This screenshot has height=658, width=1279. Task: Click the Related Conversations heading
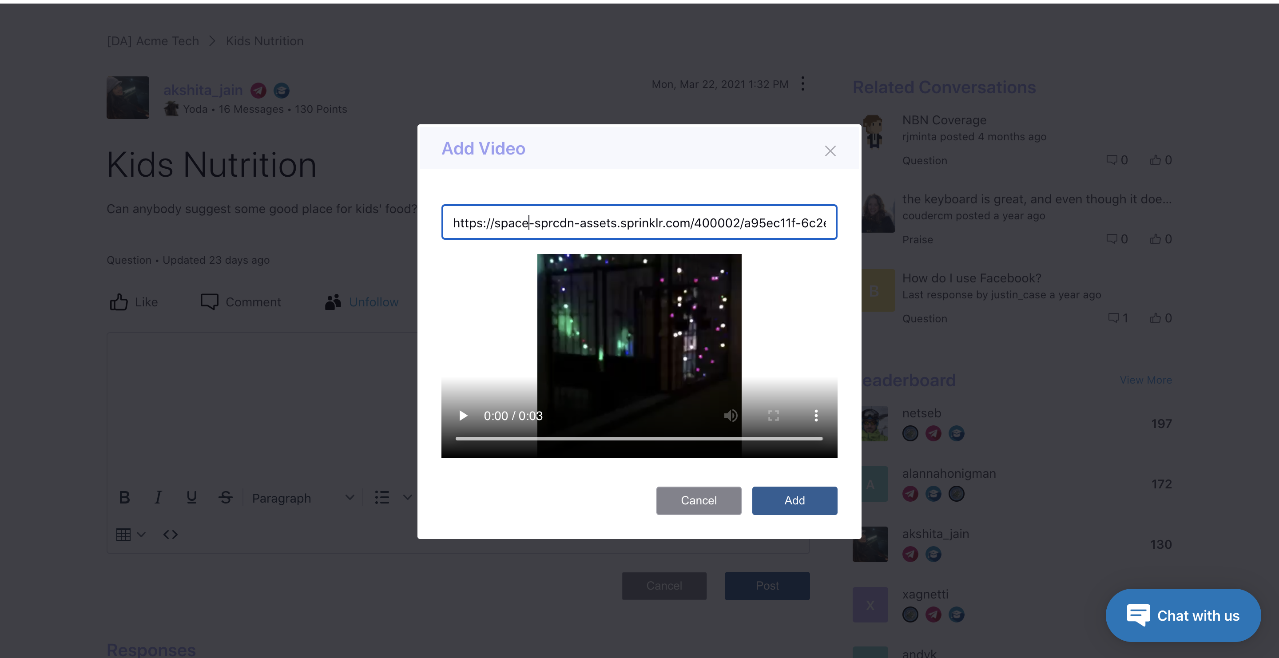click(944, 87)
